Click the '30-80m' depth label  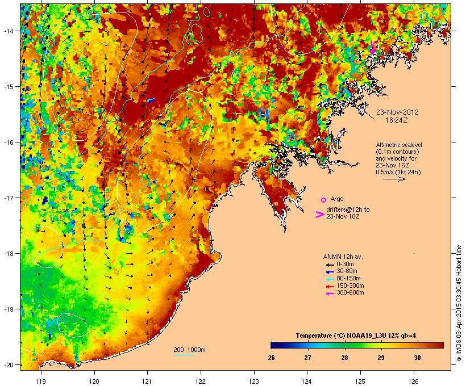[347, 271]
